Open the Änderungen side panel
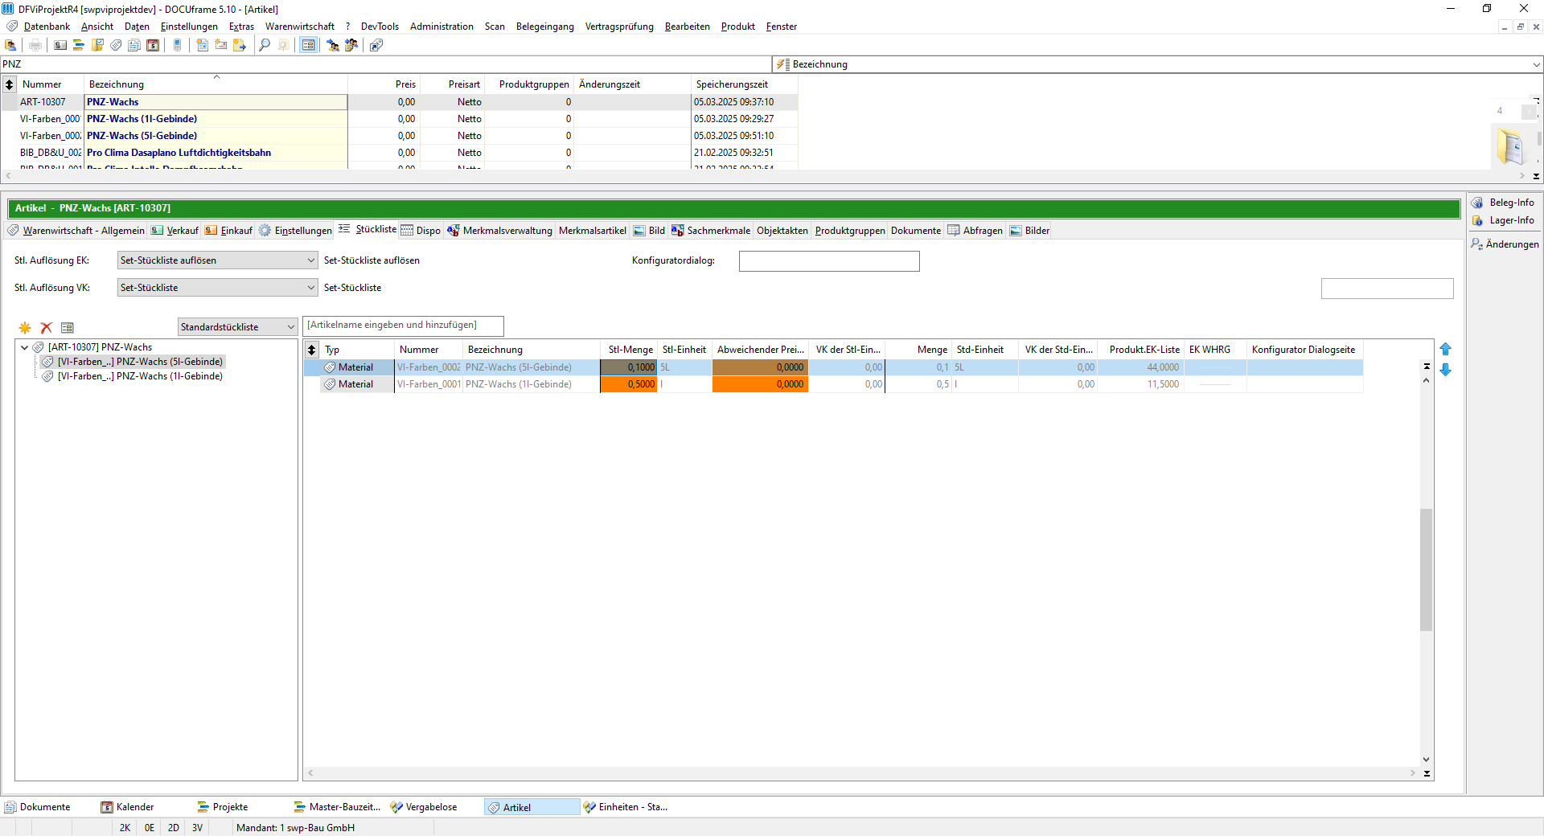The height and width of the screenshot is (836, 1544). (1505, 244)
